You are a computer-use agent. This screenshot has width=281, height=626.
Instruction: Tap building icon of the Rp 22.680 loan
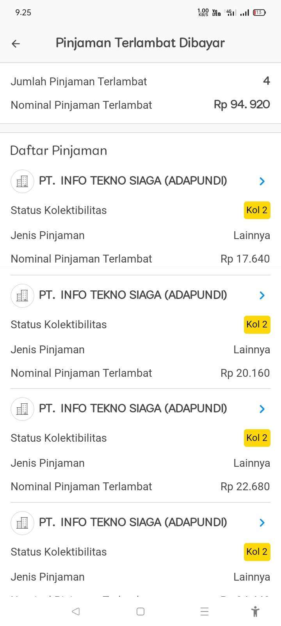click(x=22, y=409)
